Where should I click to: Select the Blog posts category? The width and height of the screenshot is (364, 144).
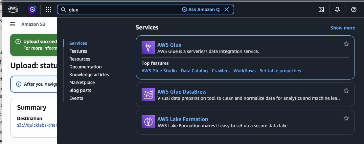point(80,90)
